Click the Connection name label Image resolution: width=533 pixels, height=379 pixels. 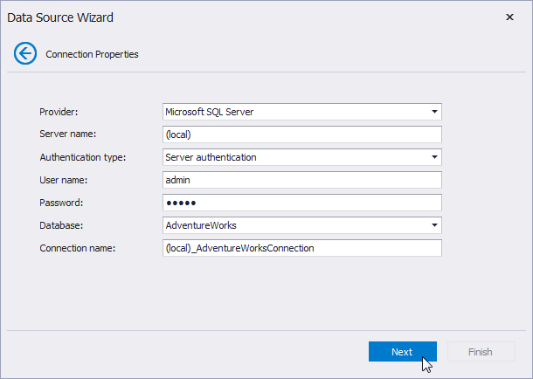(79, 248)
